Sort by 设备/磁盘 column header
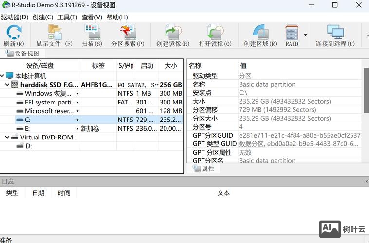Viewport: 369px width, 243px height. (40, 65)
